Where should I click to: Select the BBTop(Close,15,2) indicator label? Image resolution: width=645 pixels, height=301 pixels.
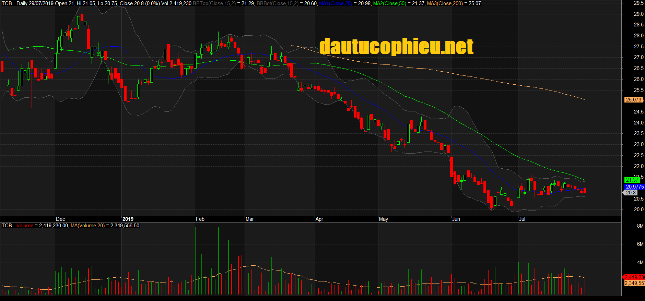[214, 3]
